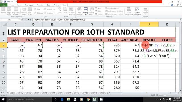
Task: Click Zoom to Selection
Action: click(71, 11)
